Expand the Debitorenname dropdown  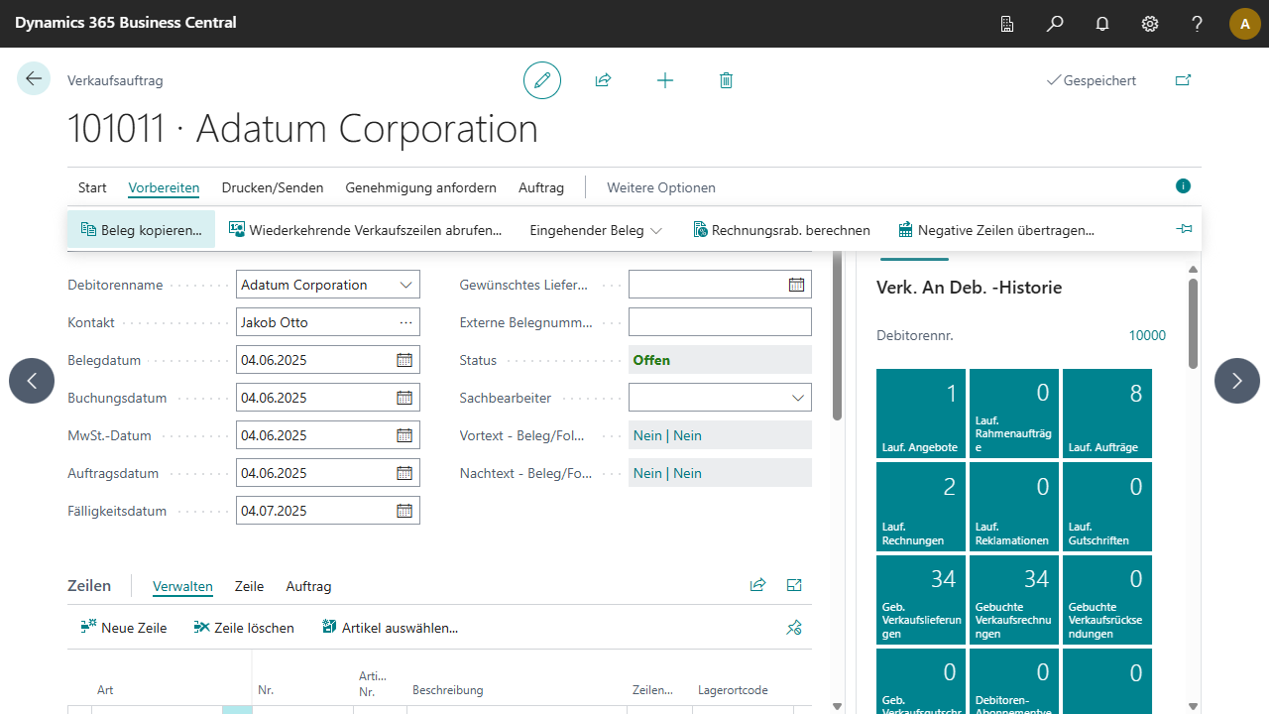(x=405, y=285)
